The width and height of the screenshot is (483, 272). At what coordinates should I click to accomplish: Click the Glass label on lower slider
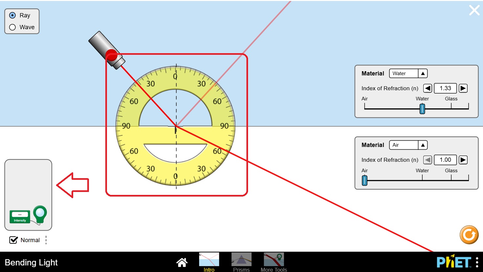pyautogui.click(x=451, y=171)
